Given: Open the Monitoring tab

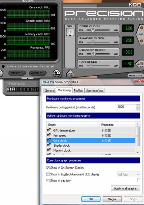Looking at the screenshot, I should pos(64,90).
